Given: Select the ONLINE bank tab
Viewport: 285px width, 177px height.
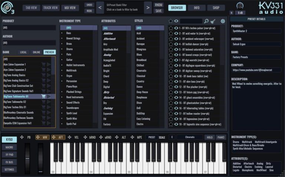Looking at the screenshot, I should coord(36,52).
